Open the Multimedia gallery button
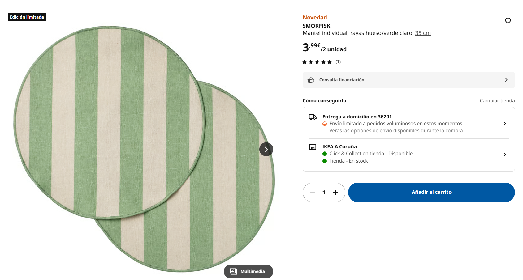This screenshot has width=523, height=280. (248, 271)
